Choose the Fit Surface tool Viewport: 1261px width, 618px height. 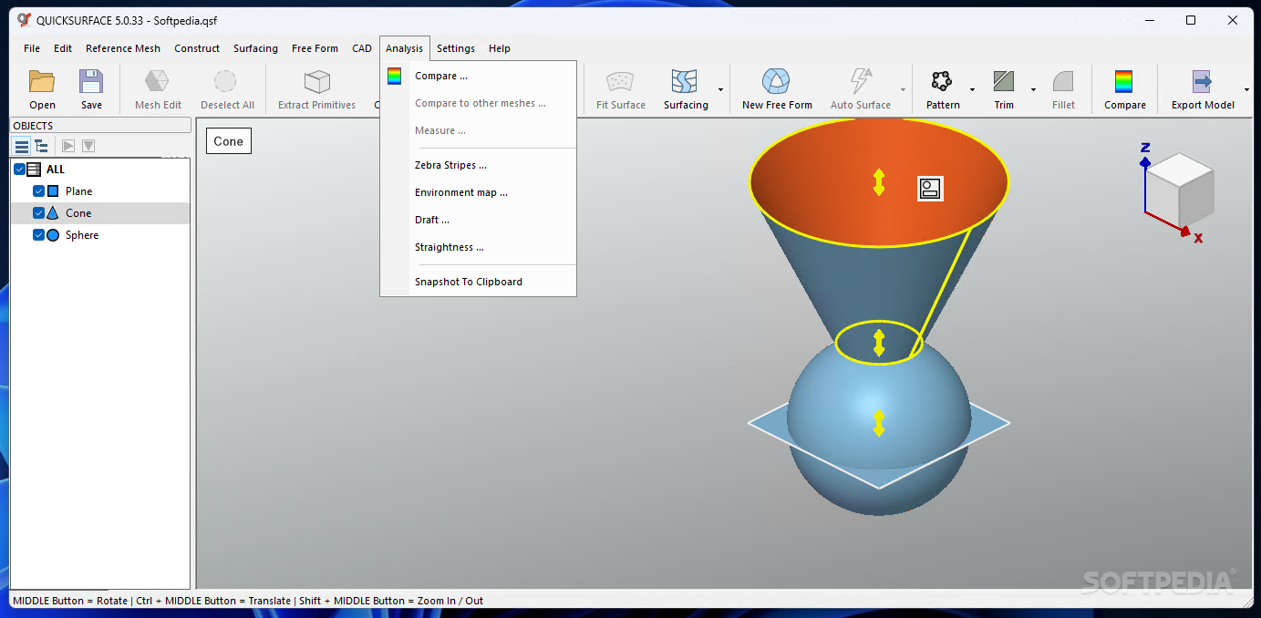point(621,89)
